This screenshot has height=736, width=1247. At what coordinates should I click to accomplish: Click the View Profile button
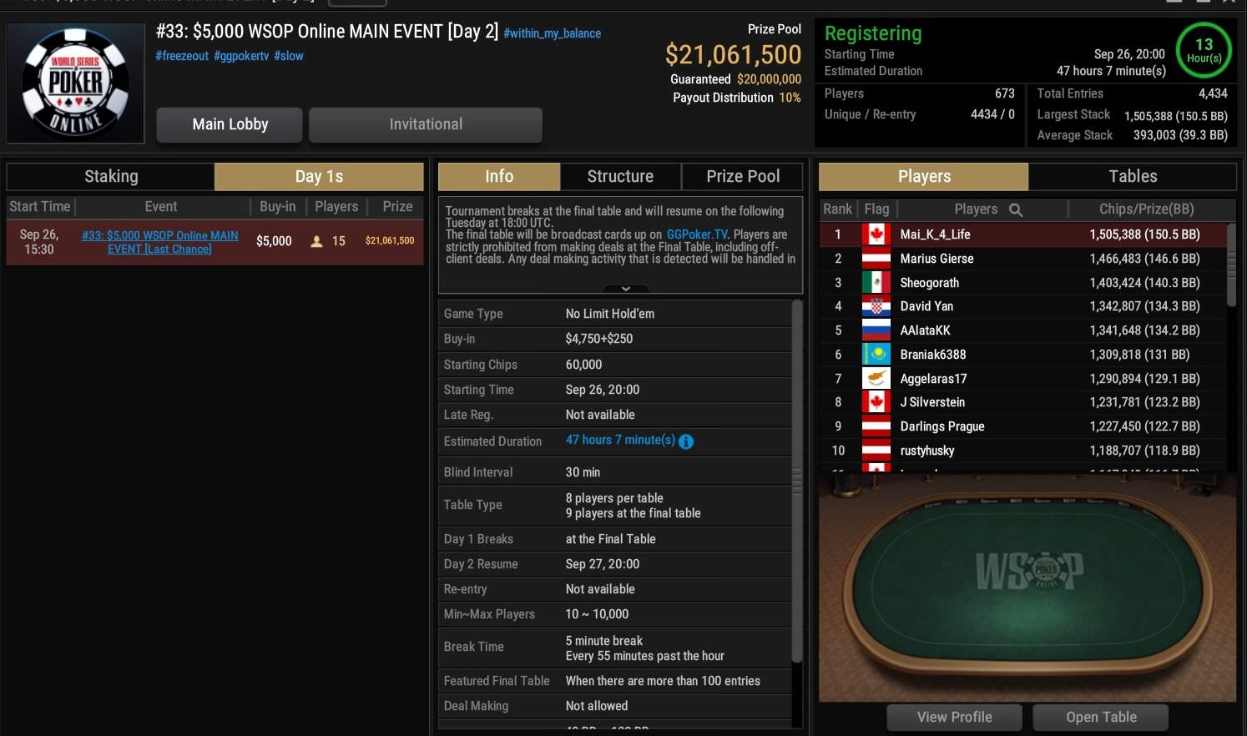954,717
